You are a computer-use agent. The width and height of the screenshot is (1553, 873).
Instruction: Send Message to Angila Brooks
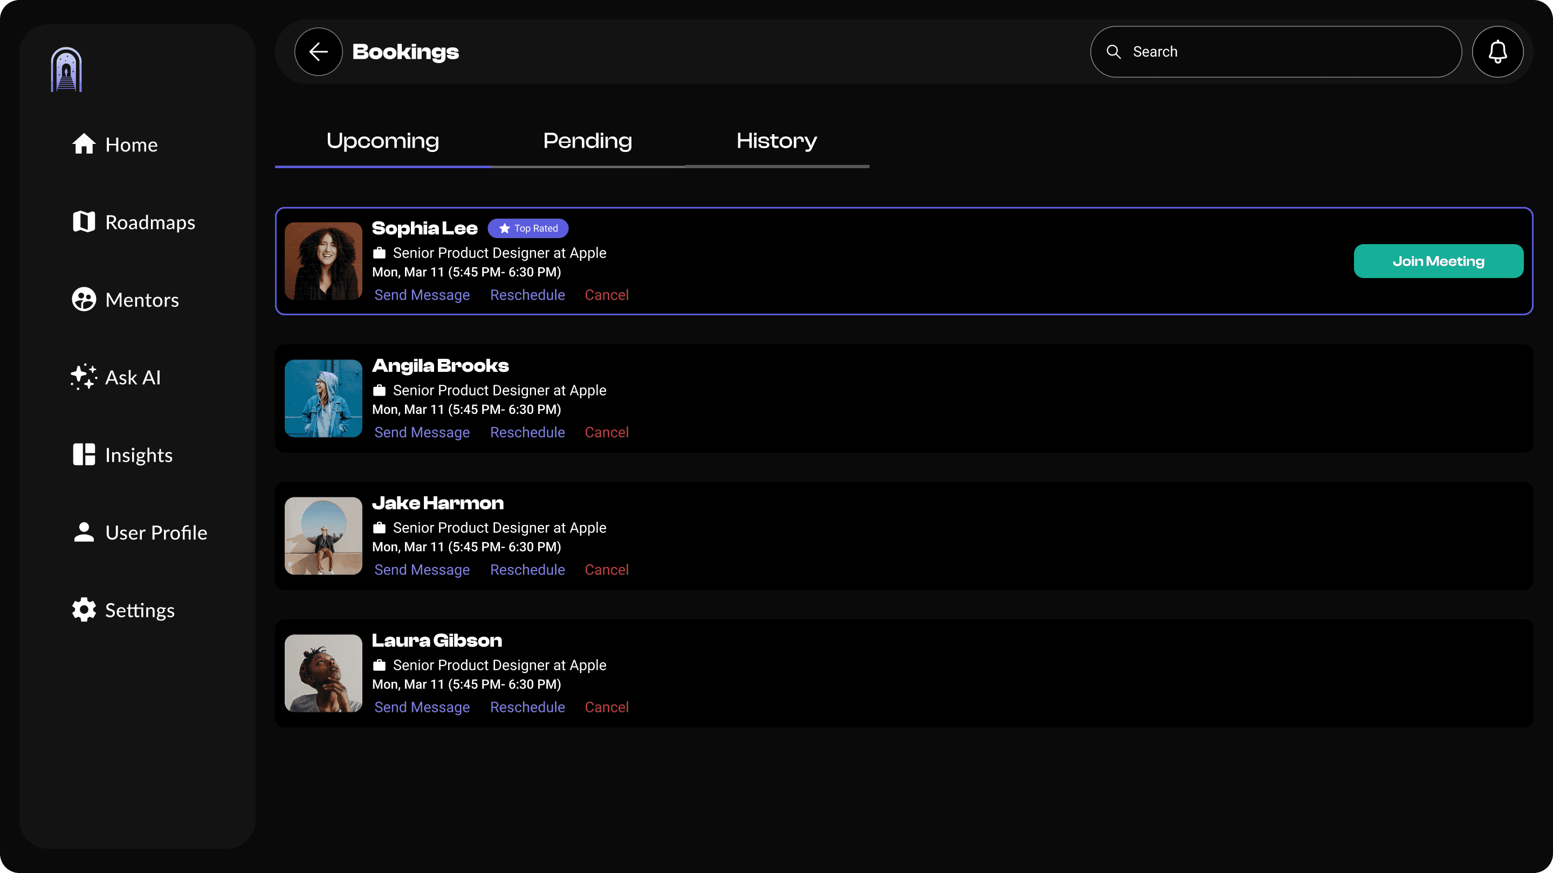pos(421,433)
